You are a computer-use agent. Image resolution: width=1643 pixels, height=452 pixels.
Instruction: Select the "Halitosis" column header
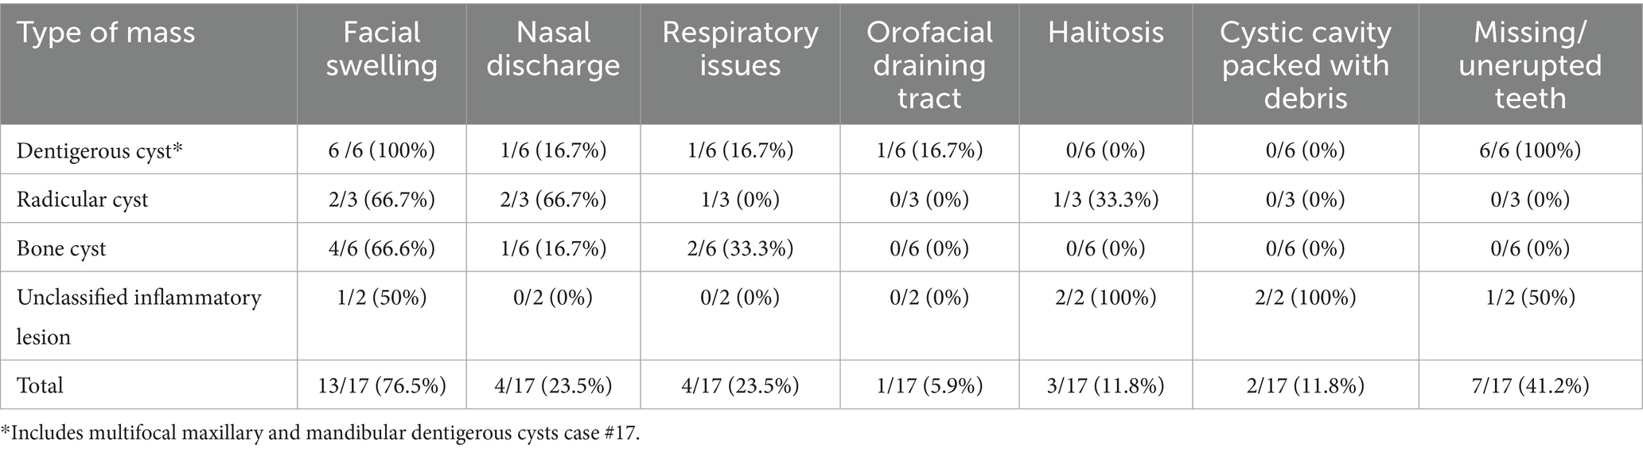point(1105,33)
